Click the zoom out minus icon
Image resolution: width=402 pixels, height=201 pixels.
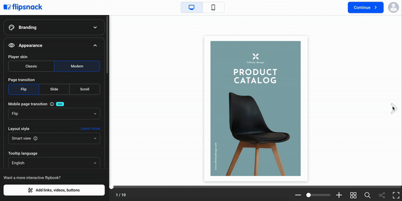[298, 195]
